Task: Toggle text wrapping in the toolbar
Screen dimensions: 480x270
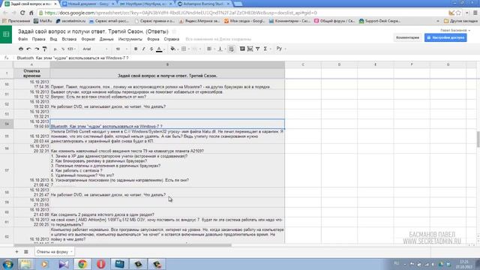Action: [231, 49]
